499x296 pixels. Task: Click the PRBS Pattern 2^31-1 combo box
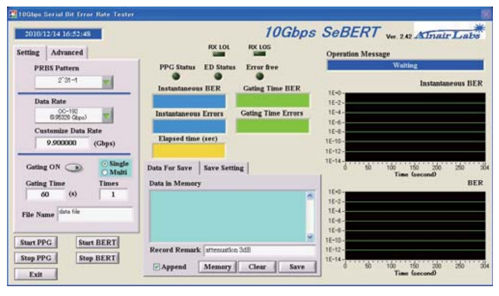[74, 82]
